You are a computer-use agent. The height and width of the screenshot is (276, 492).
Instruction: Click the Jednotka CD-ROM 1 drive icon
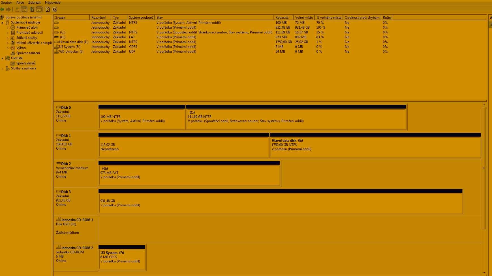[58, 219]
